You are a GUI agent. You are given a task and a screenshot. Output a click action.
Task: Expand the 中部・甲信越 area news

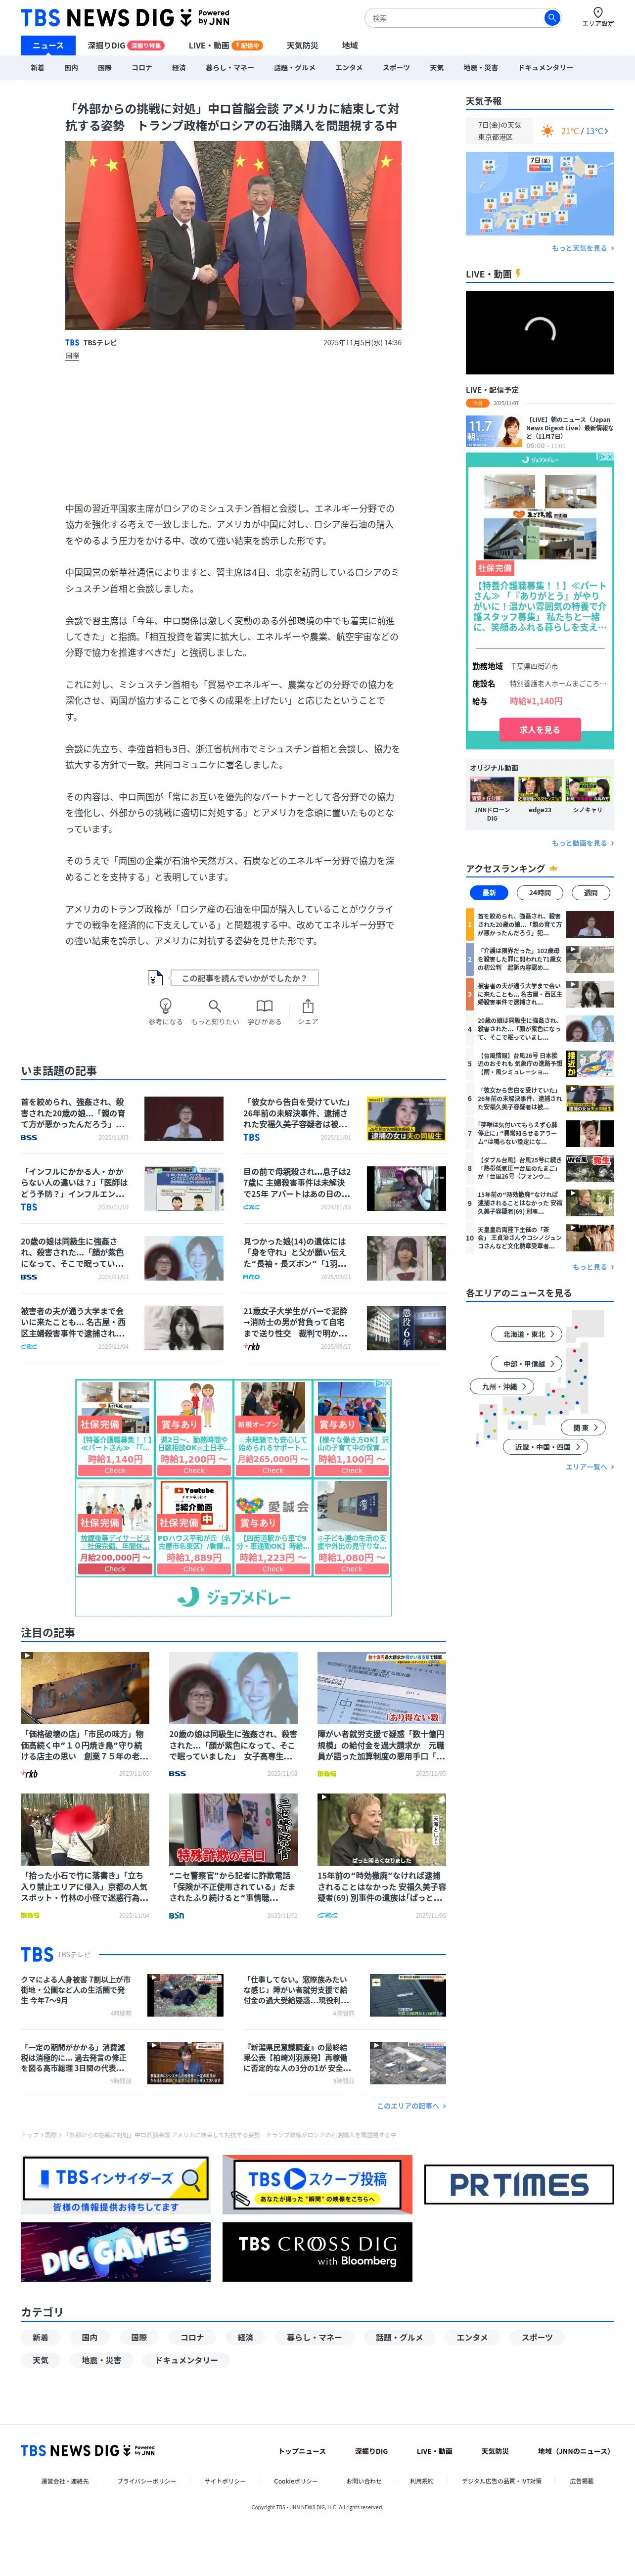527,1363
